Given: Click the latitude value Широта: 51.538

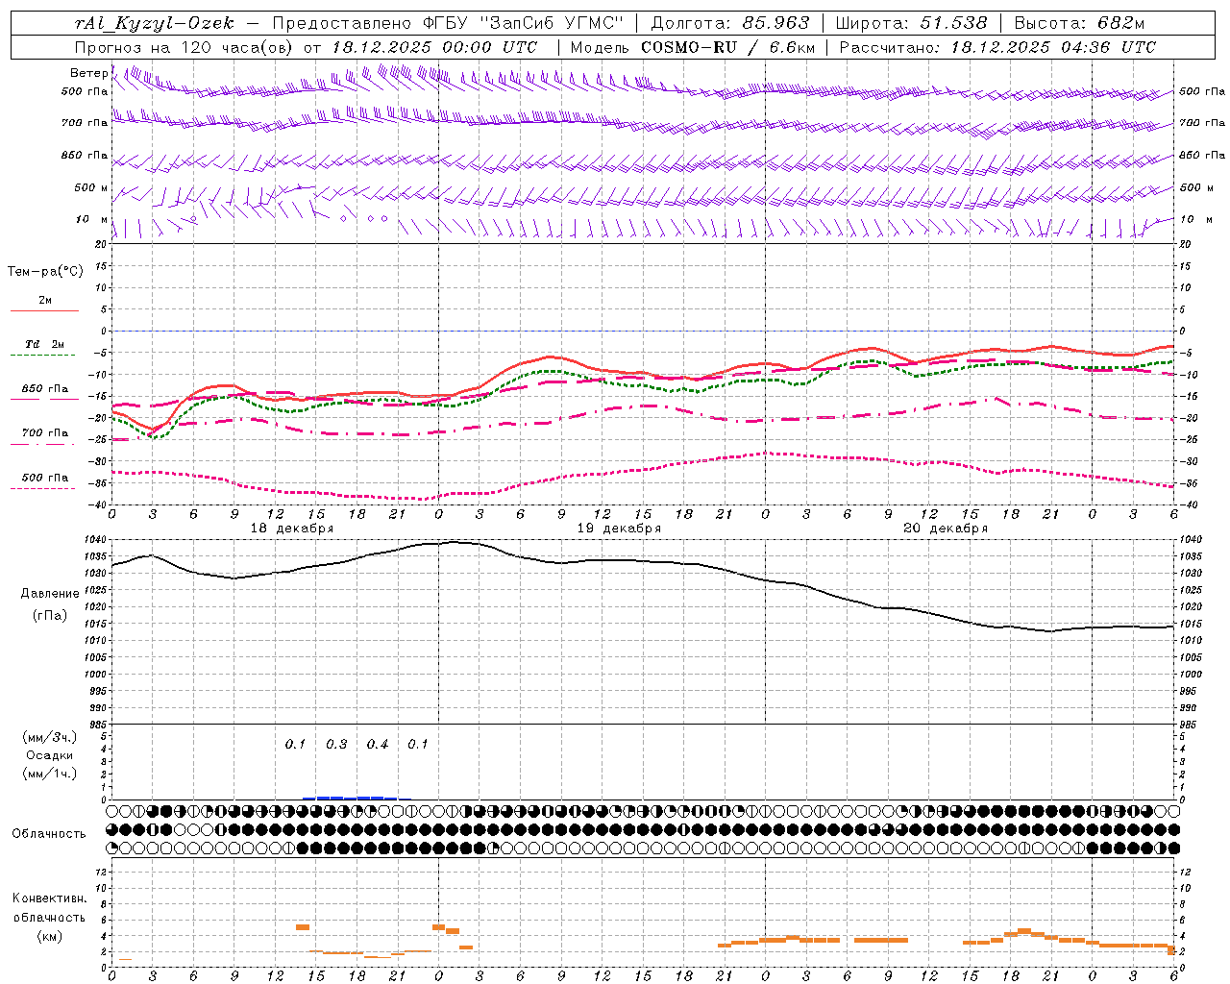Looking at the screenshot, I should [x=911, y=23].
